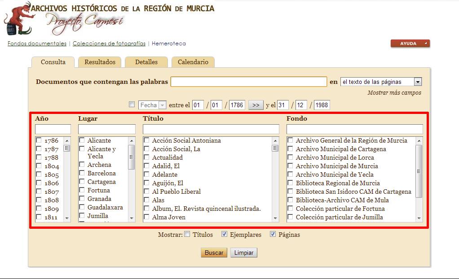Click the Fondo list scrollbar thumb

(x=419, y=171)
